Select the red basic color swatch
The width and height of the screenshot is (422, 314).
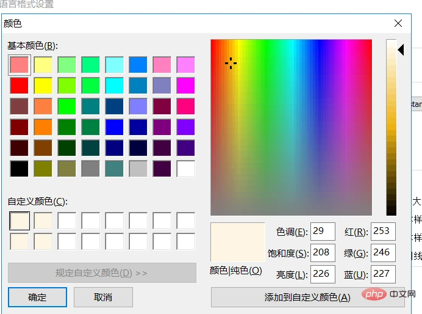tap(19, 85)
